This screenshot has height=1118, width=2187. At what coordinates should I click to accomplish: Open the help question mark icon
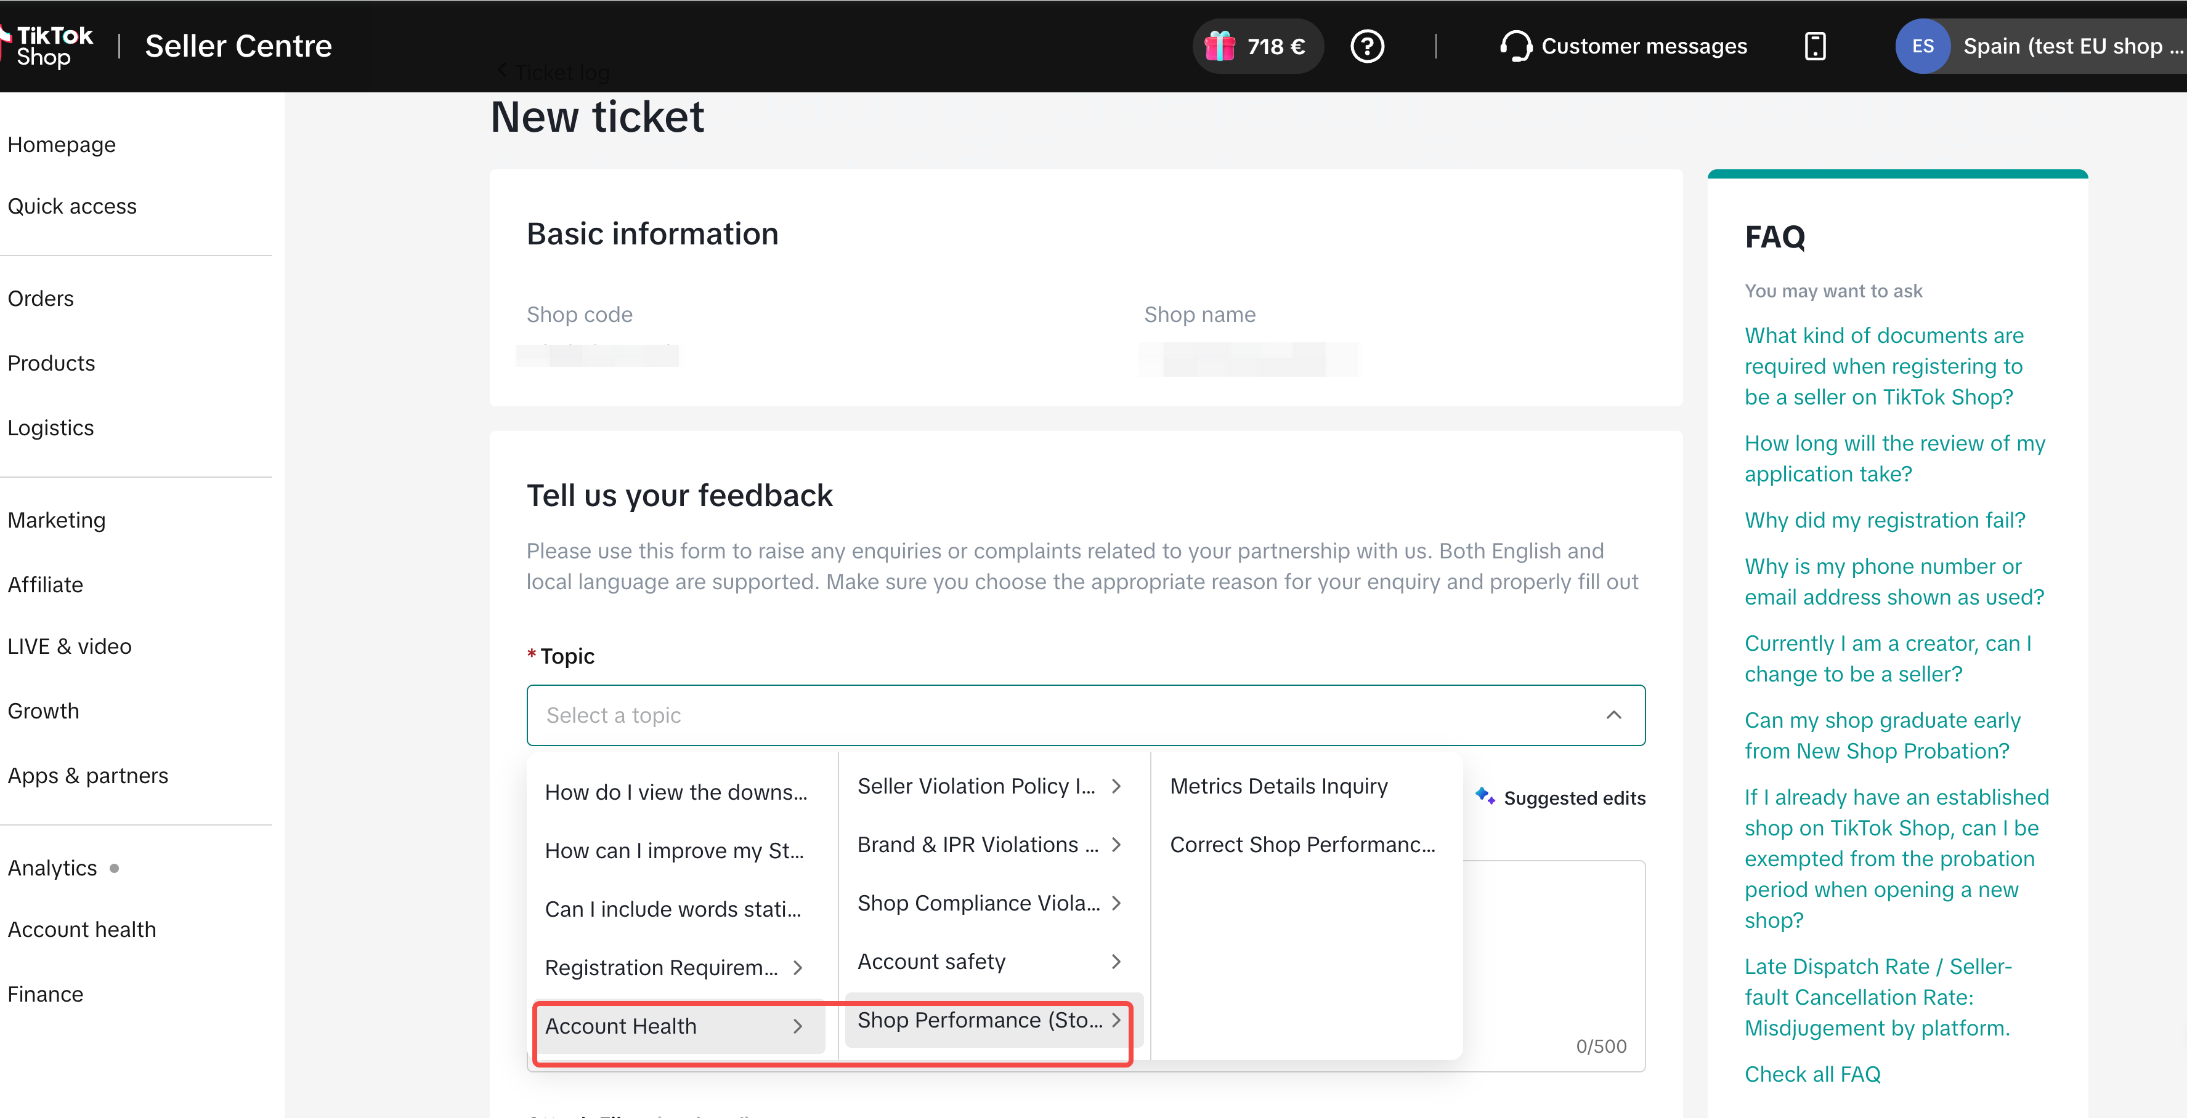click(x=1367, y=46)
